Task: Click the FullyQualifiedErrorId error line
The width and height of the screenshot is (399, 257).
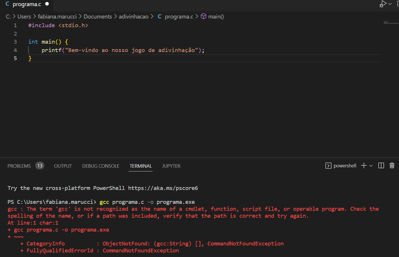Action: click(100, 251)
